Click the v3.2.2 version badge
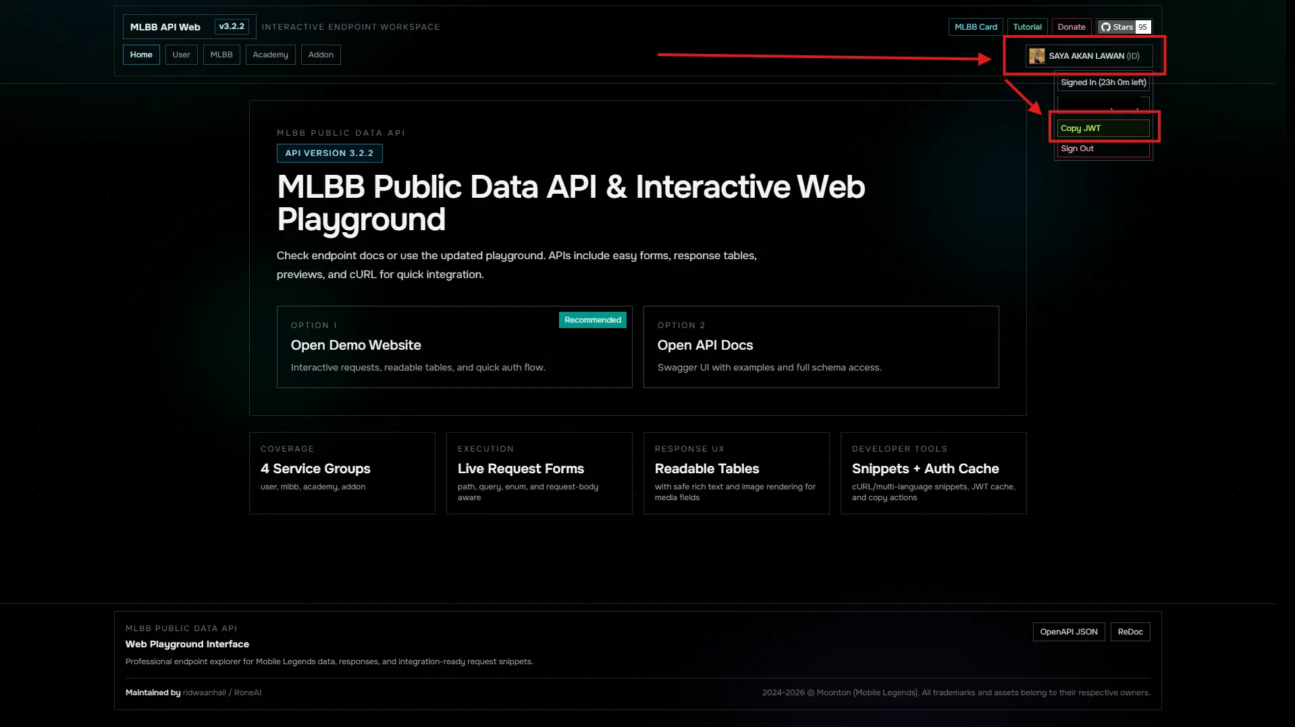 click(x=232, y=26)
